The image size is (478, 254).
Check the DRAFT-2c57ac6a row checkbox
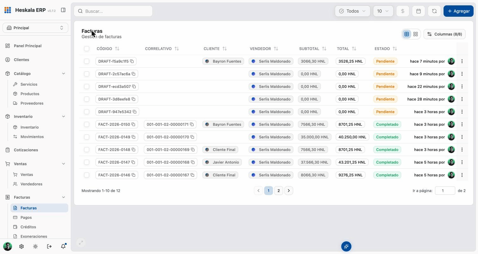87,74
